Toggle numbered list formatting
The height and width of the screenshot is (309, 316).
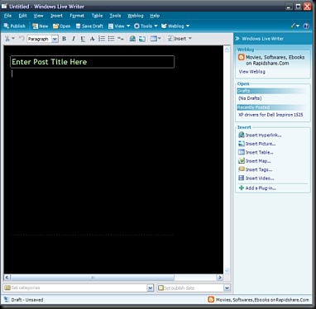click(x=102, y=39)
